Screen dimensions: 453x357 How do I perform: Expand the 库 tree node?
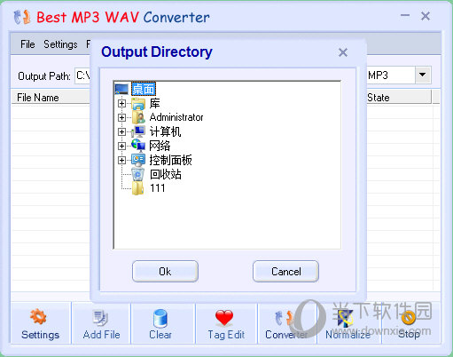[121, 103]
